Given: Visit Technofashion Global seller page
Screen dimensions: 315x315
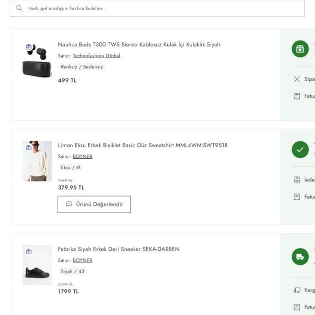Looking at the screenshot, I should click(96, 56).
